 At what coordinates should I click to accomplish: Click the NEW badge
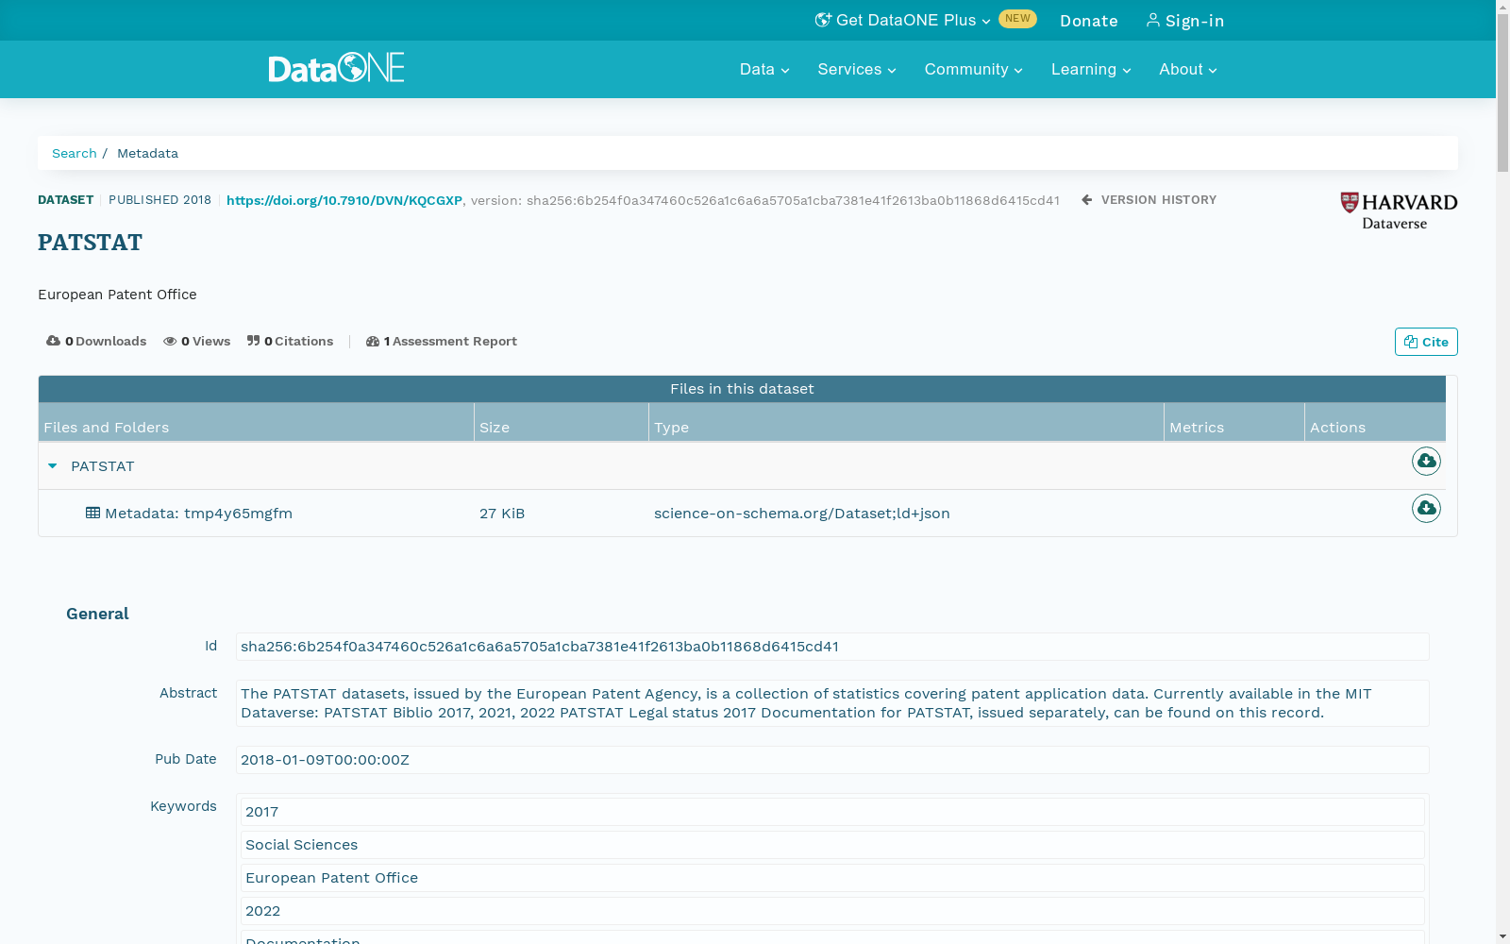click(1017, 19)
